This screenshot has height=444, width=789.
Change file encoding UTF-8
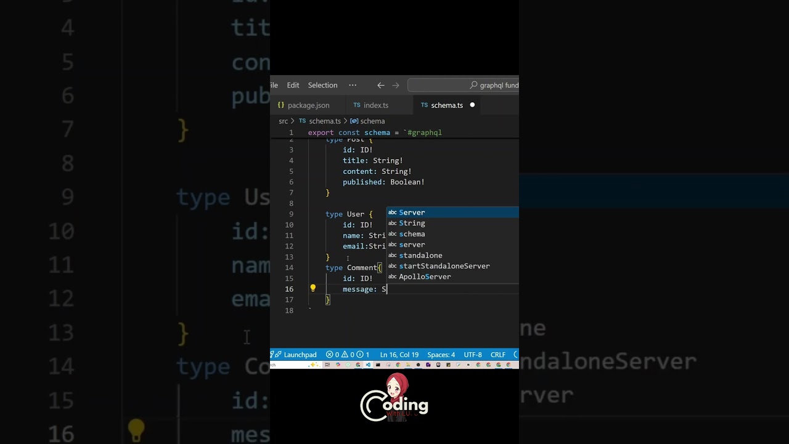coord(473,355)
